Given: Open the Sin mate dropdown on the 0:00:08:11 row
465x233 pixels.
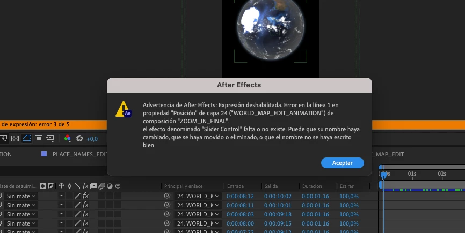Looking at the screenshot, I should pyautogui.click(x=21, y=205).
